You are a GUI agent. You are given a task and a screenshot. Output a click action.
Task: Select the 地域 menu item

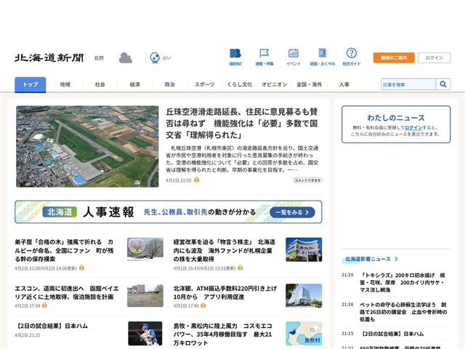tap(65, 84)
